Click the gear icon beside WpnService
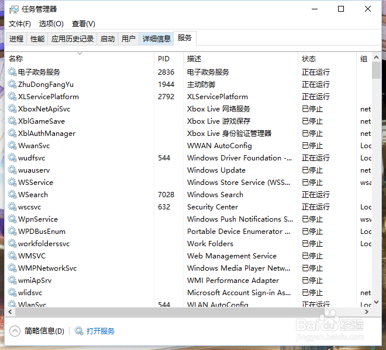386x350 pixels. [12, 219]
